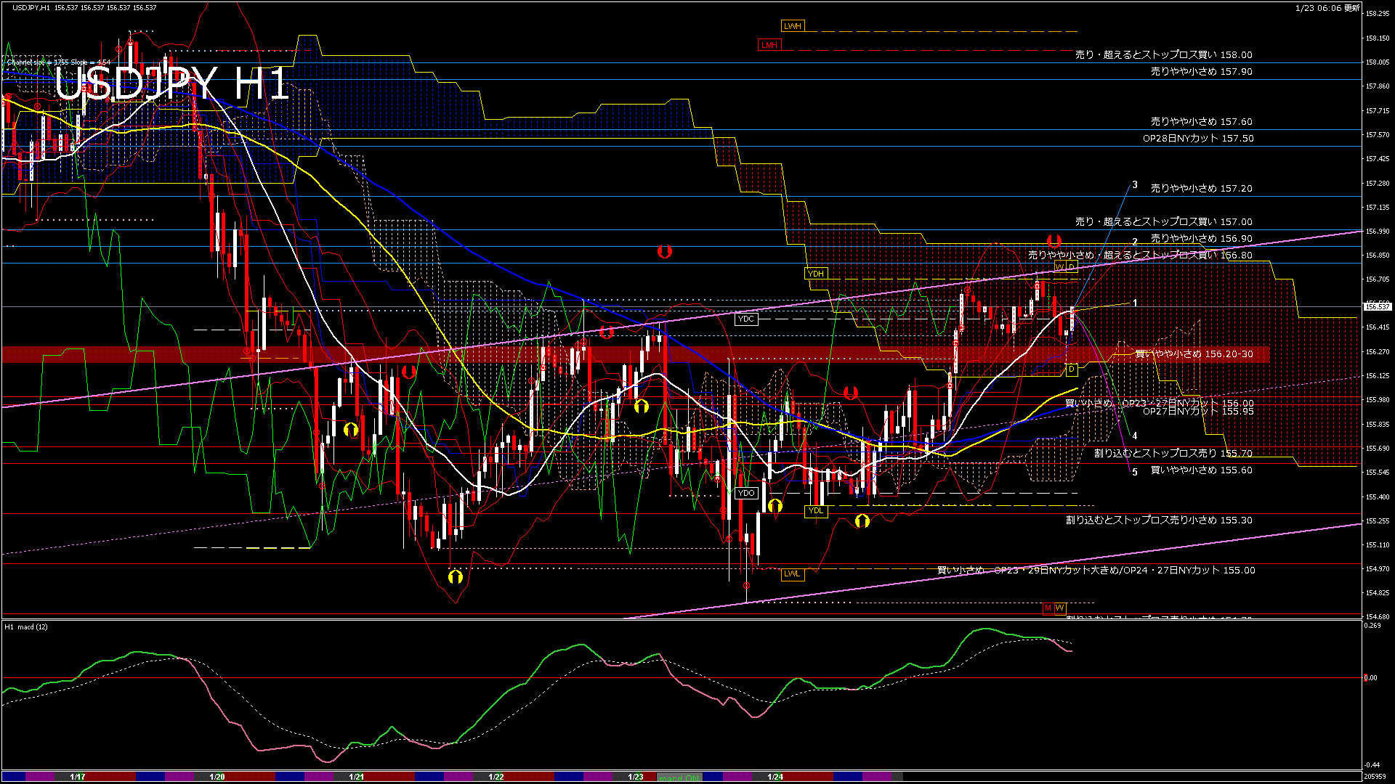Click the 1/23 06:06 更新 timestamp
This screenshot has width=1395, height=784.
1327,8
